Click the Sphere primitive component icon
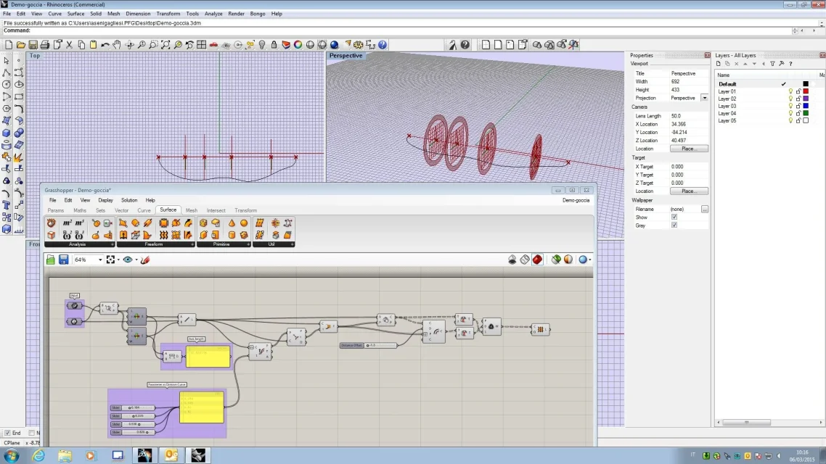The height and width of the screenshot is (464, 826). 244,223
